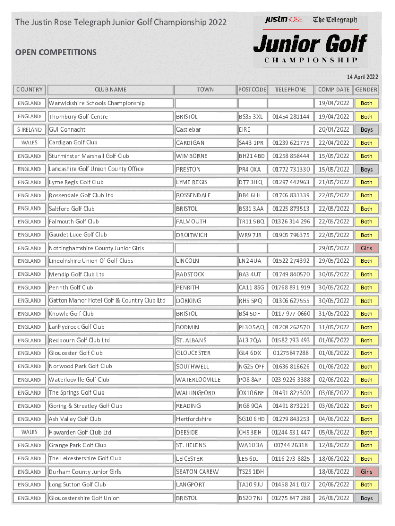Select the COUNTRY column header
Viewport: 395px width, 526px height.
30,90
